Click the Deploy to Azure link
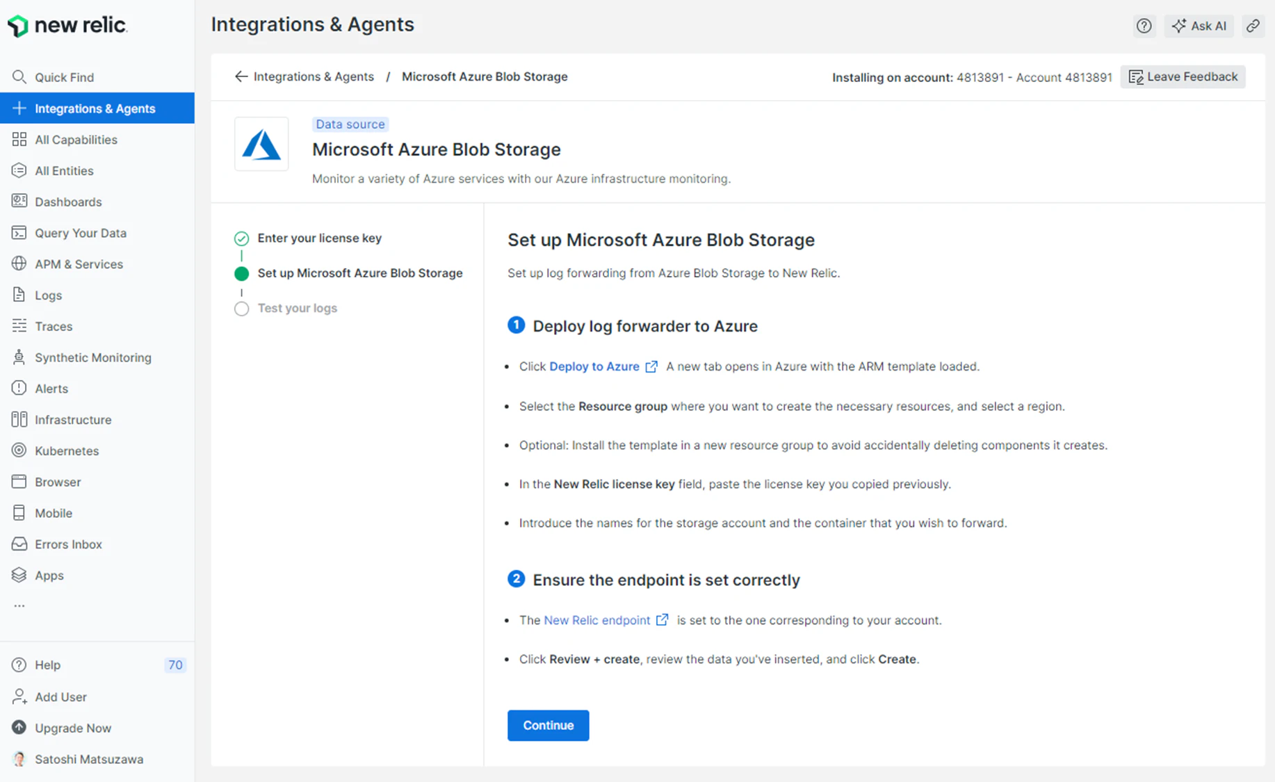This screenshot has height=782, width=1275. pyautogui.click(x=594, y=367)
